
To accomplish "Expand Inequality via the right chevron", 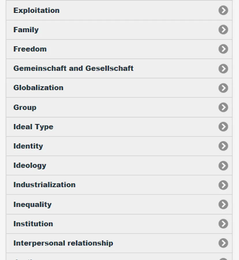I will click(223, 205).
